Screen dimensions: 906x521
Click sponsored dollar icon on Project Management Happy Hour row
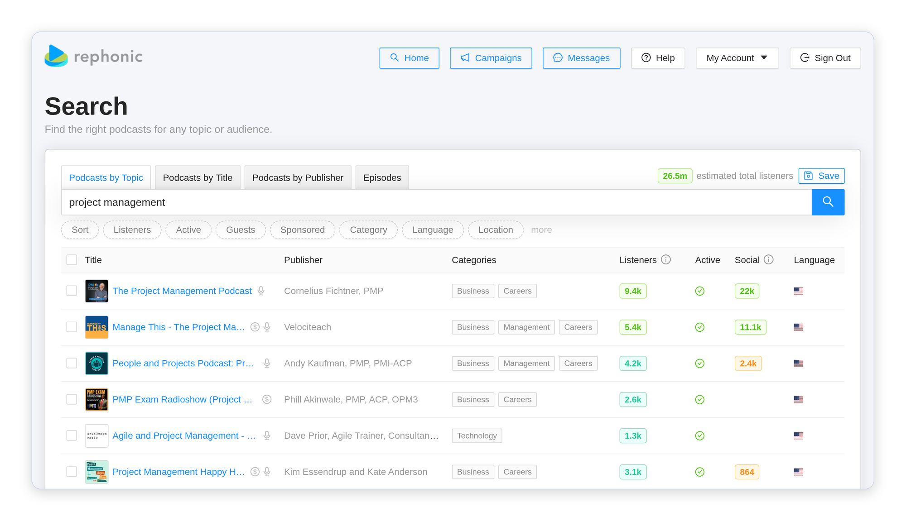coord(255,472)
